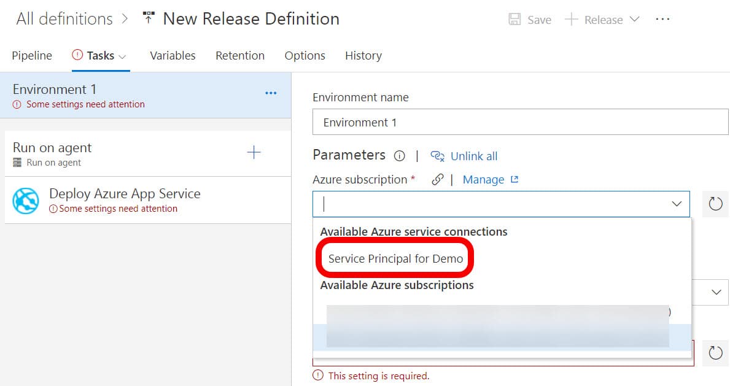Image resolution: width=730 pixels, height=386 pixels.
Task: Click the Parameters info icon
Action: [400, 156]
